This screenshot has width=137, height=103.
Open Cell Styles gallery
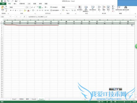(93, 9)
